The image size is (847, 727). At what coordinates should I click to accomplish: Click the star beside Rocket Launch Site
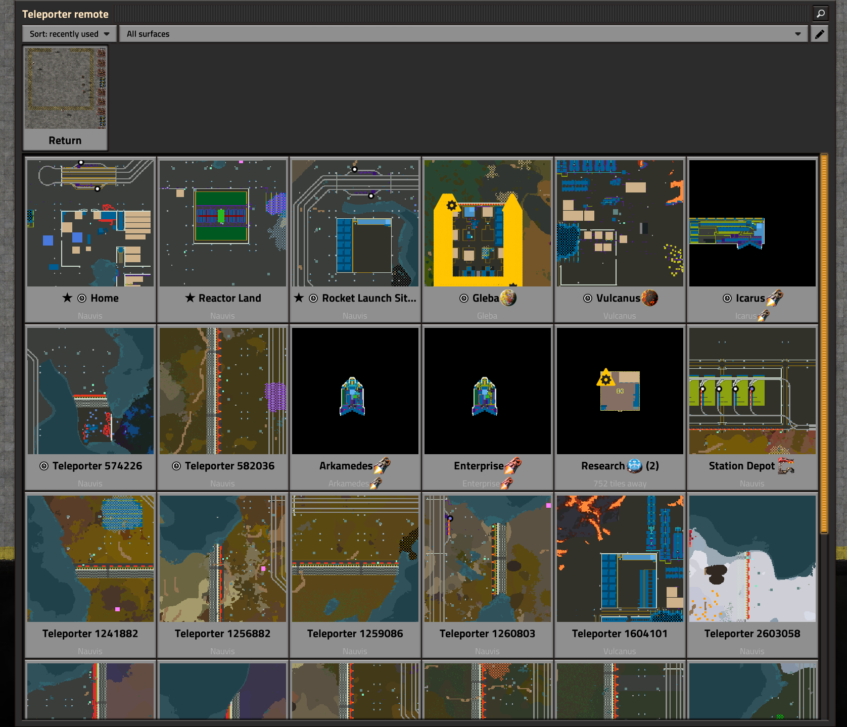point(299,298)
